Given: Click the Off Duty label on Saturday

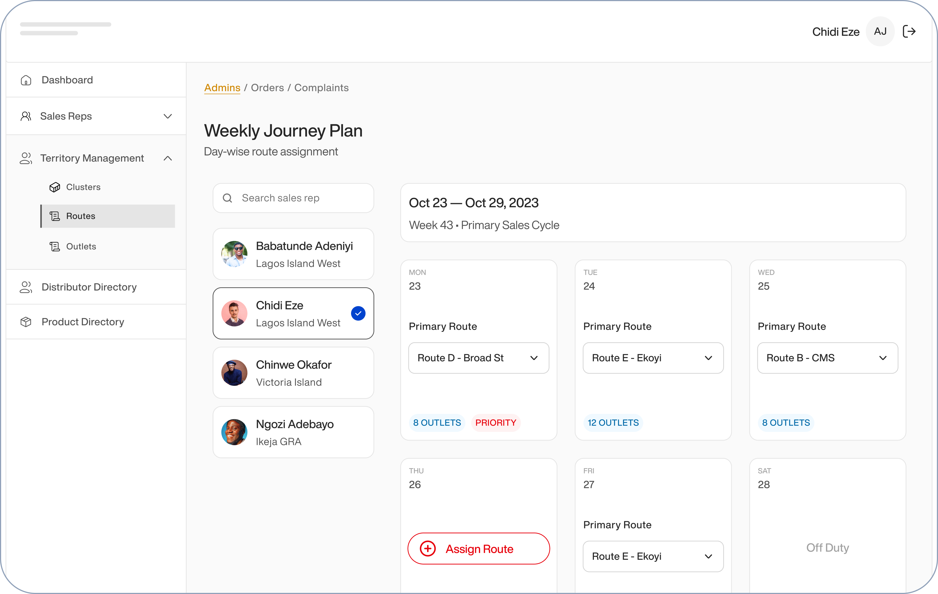Looking at the screenshot, I should pos(828,548).
